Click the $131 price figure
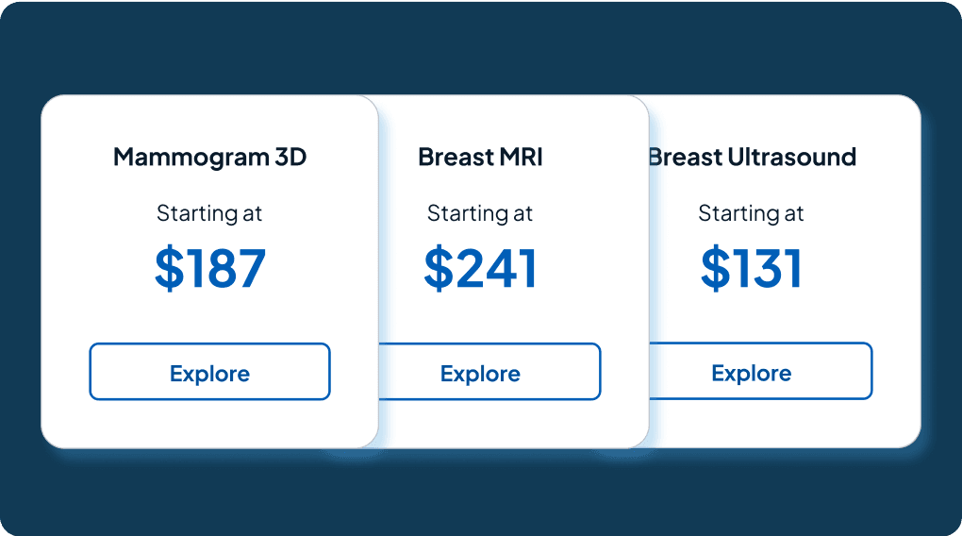The height and width of the screenshot is (536, 962). [751, 268]
